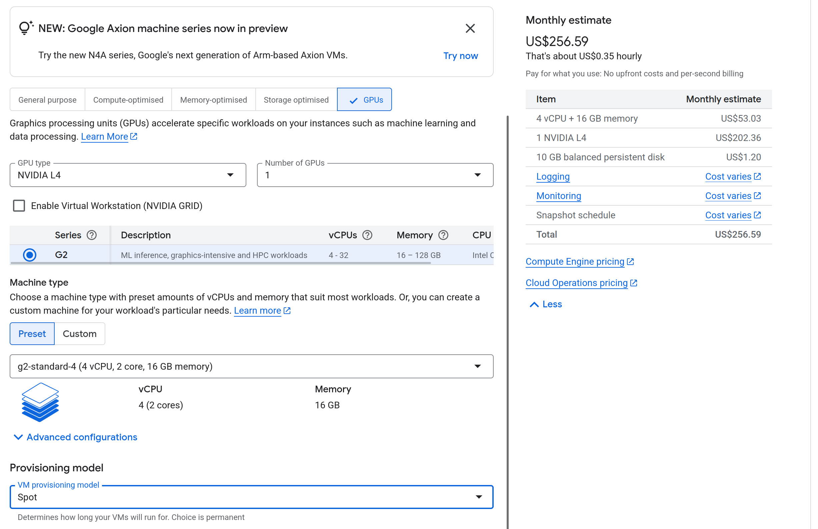The image size is (818, 529).
Task: Click the Memory column help icon
Action: pos(443,235)
